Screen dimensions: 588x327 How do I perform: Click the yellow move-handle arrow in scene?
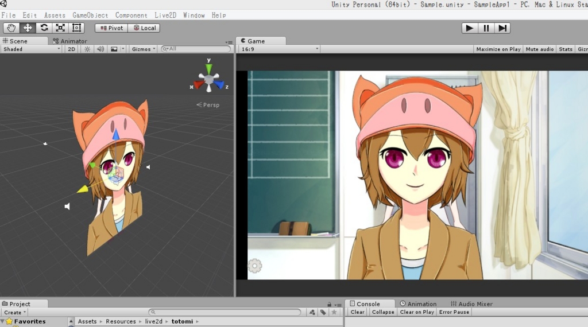(83, 189)
